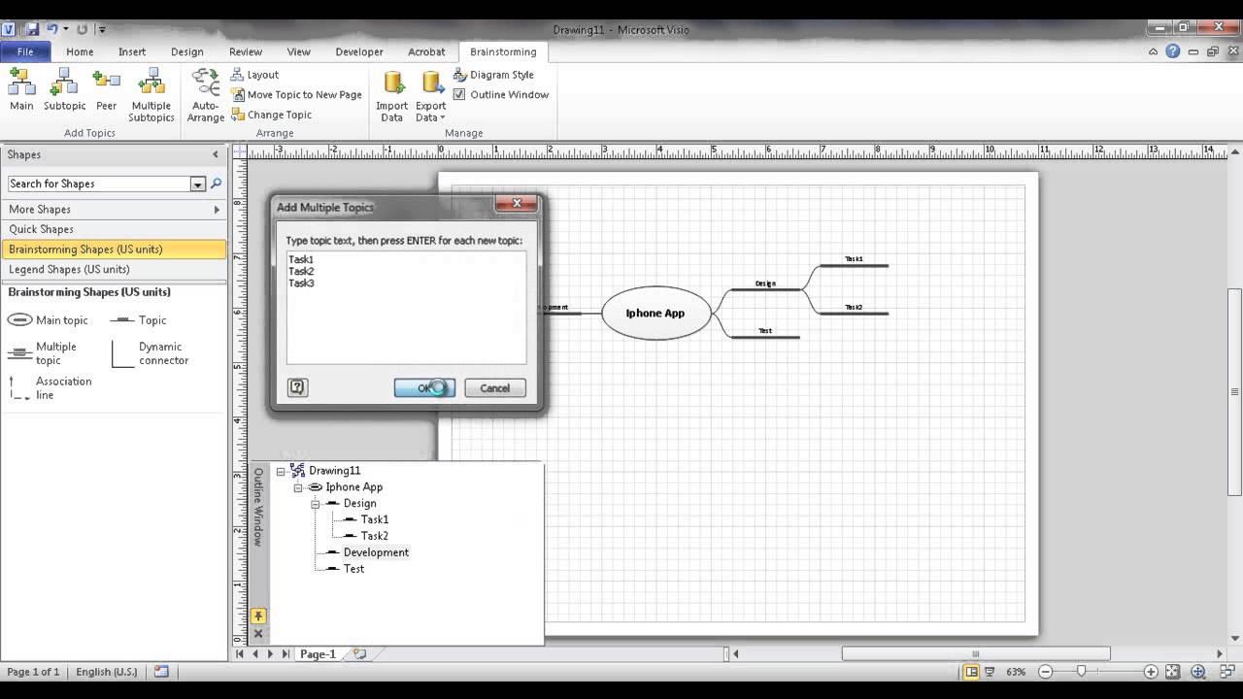Open Multiple Subtopics command in ribbon
This screenshot has height=699, width=1243.
[x=151, y=95]
